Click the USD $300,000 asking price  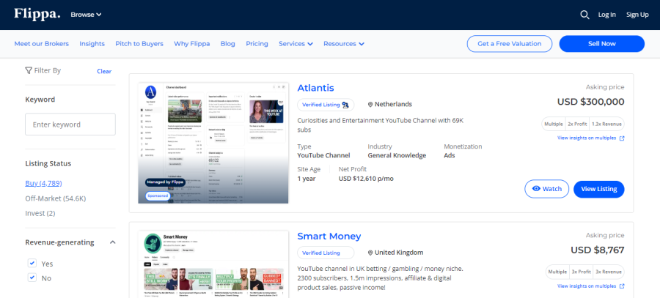click(x=590, y=102)
